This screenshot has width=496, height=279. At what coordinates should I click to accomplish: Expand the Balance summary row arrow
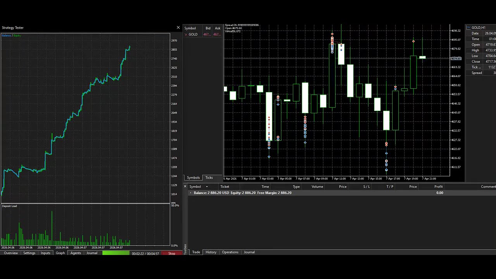click(190, 193)
